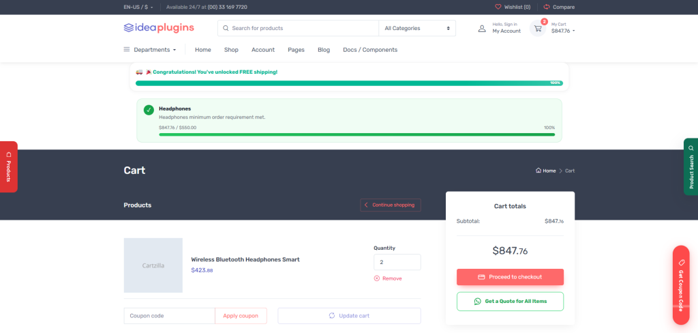The image size is (698, 333).
Task: Open the Shop menu item
Action: (231, 50)
